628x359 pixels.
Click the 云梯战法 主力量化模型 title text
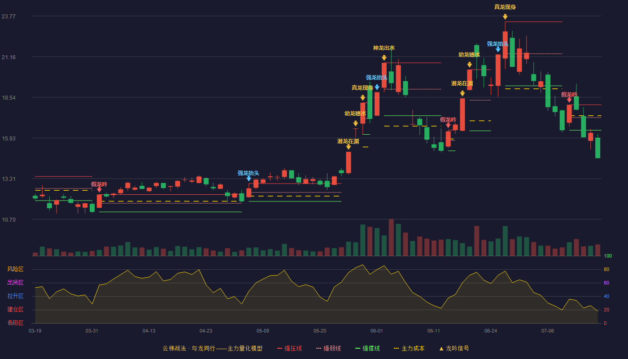[x=212, y=348]
